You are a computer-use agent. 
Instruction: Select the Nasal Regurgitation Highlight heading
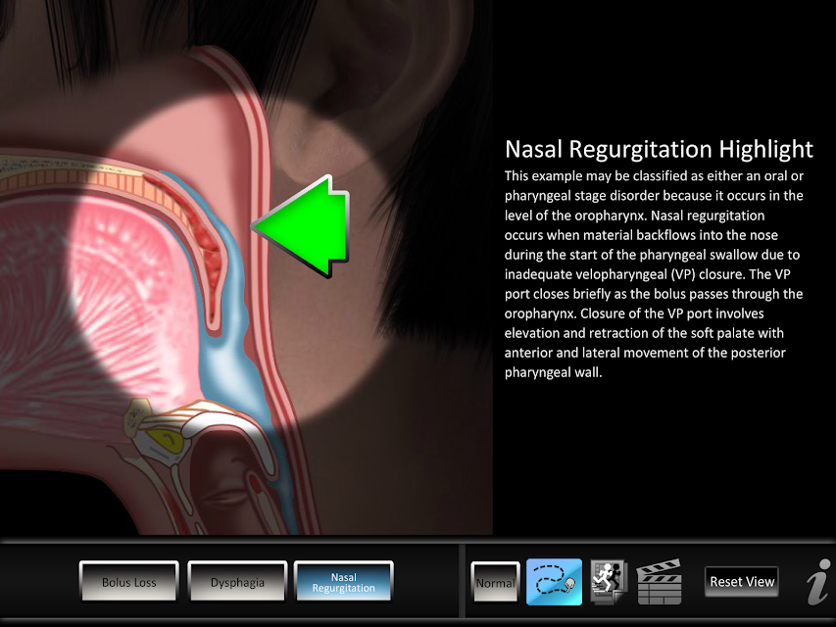click(x=659, y=149)
